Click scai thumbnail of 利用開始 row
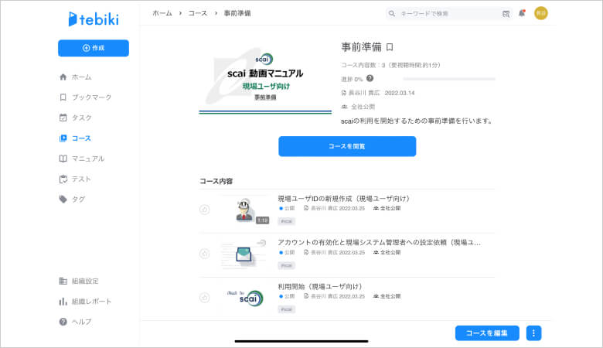The width and height of the screenshot is (603, 348). point(244,298)
